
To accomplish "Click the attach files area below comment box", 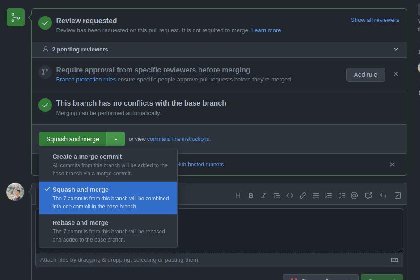I will click(x=120, y=260).
